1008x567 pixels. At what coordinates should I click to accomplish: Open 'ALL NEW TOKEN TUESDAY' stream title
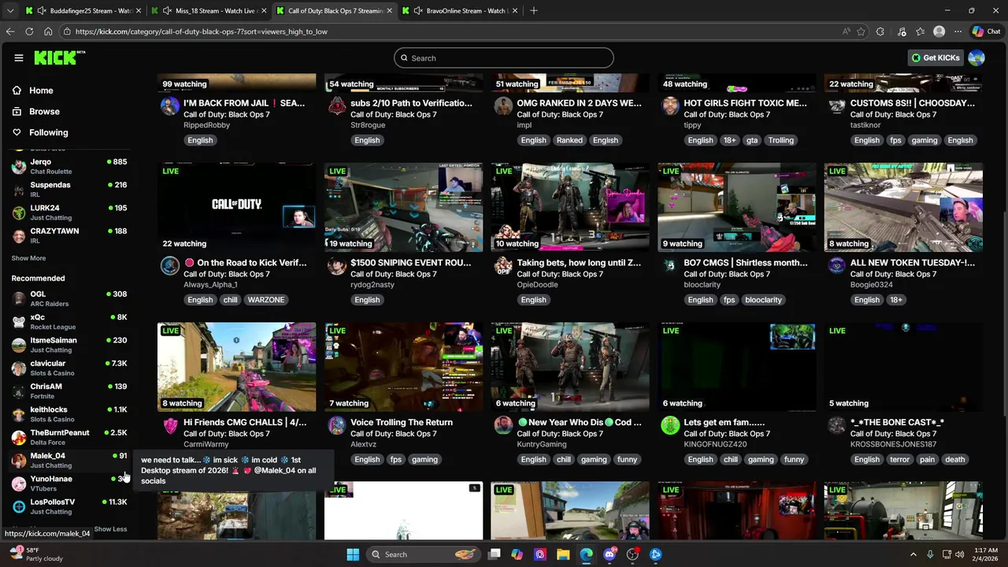tap(912, 262)
